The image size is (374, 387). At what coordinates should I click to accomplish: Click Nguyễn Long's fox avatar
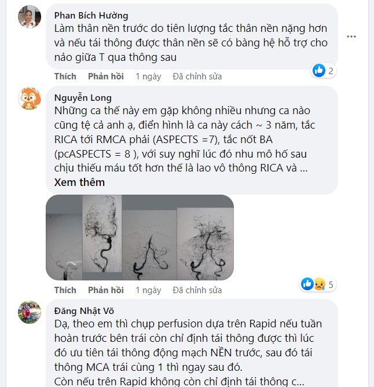[30, 99]
